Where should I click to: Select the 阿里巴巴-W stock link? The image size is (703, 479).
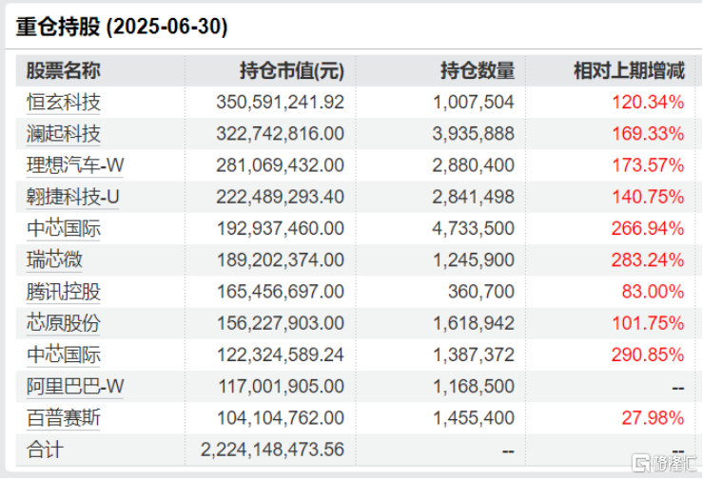coord(75,387)
